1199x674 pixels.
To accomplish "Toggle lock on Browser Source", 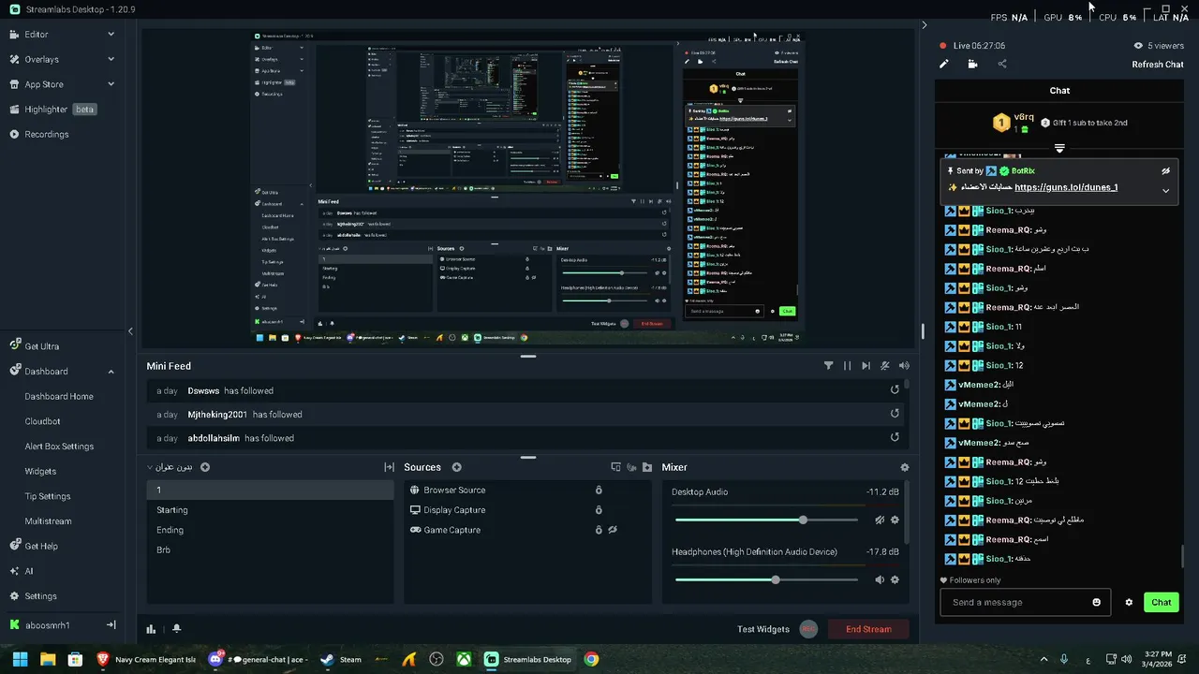I will click(599, 490).
